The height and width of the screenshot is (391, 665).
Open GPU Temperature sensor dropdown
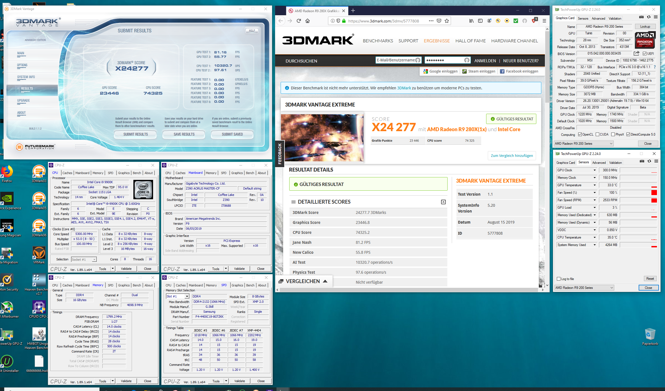point(594,185)
